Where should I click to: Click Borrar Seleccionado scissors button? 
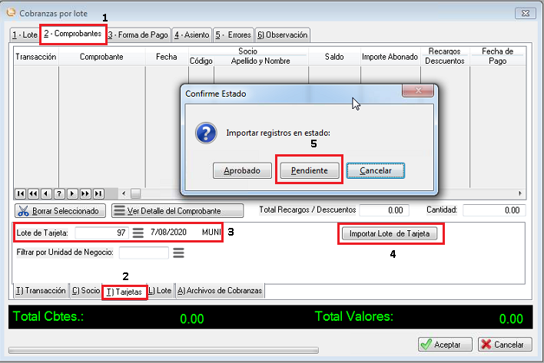pos(60,210)
